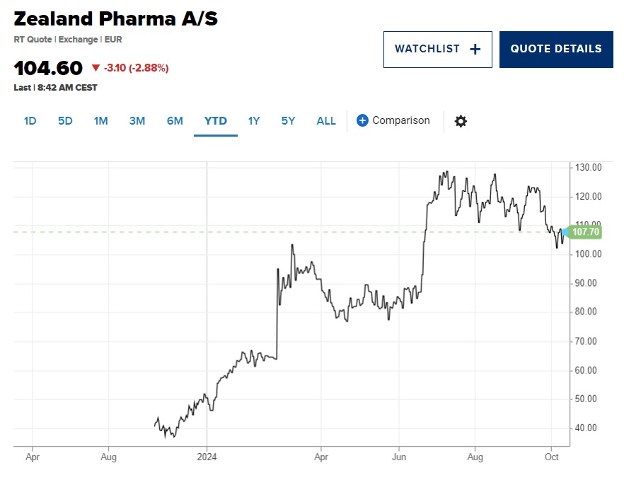Click the 2024 marker on time axis

(x=207, y=457)
